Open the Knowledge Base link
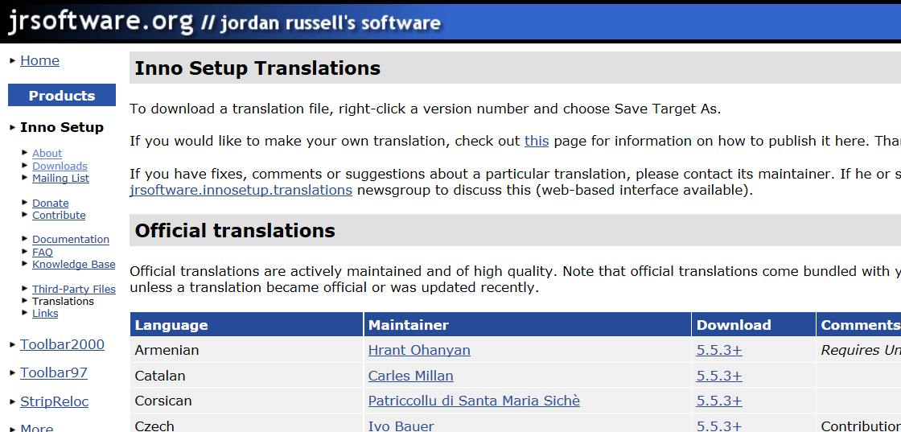The image size is (901, 432). [73, 264]
